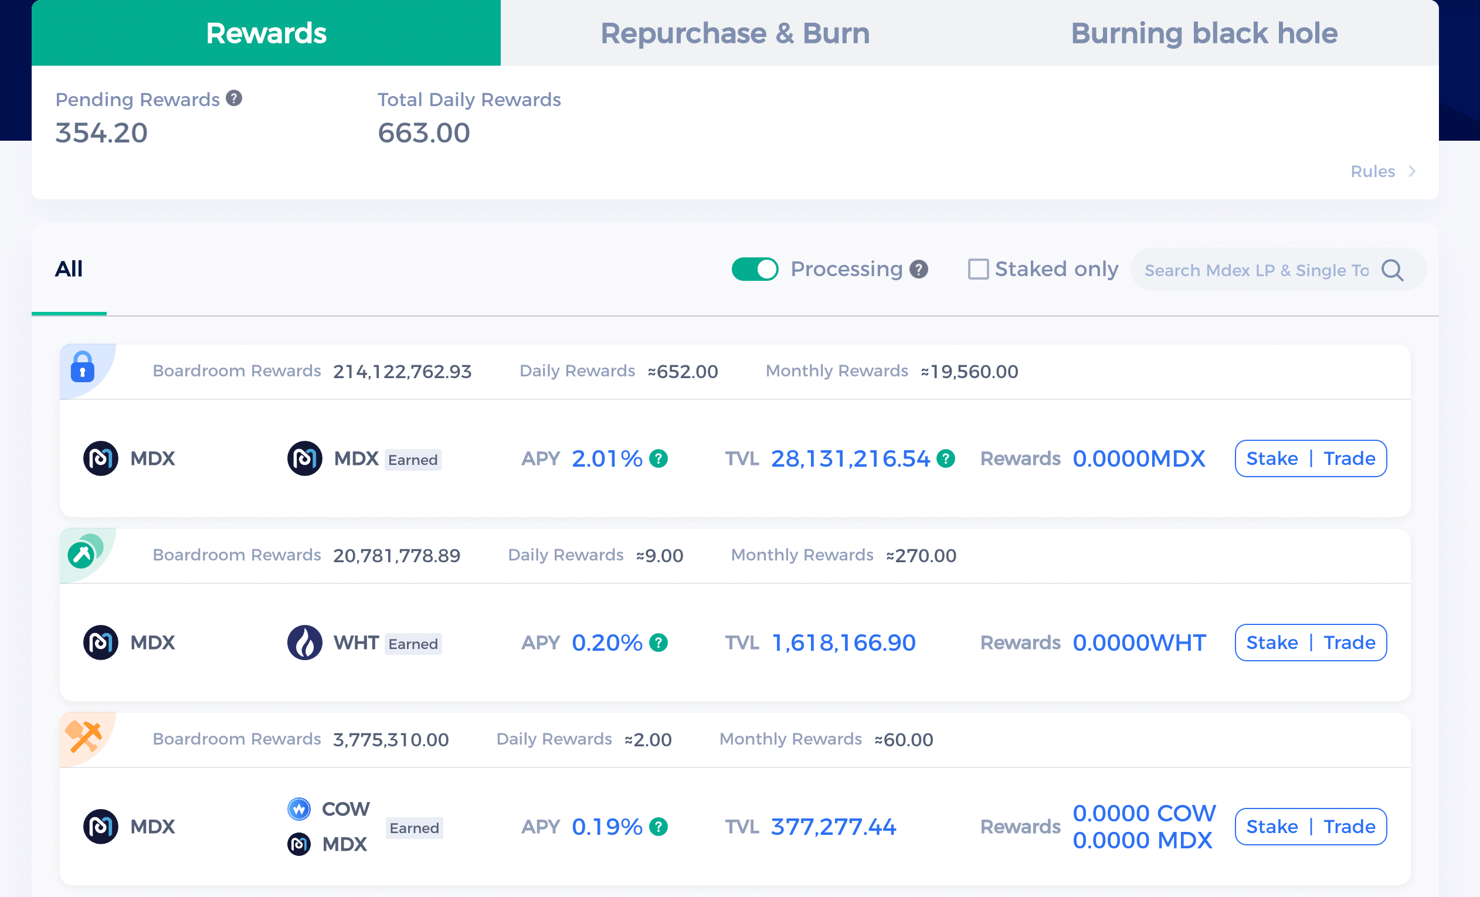
Task: Click Trade in the WHT earned row
Action: click(x=1349, y=643)
